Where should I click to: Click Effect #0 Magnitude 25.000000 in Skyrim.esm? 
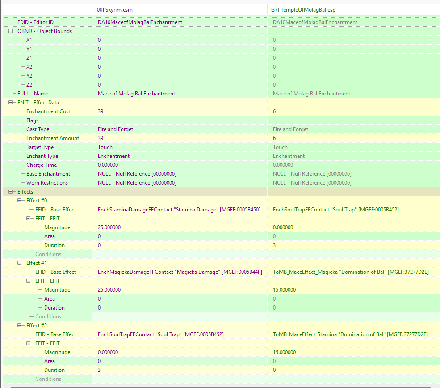tap(109, 227)
